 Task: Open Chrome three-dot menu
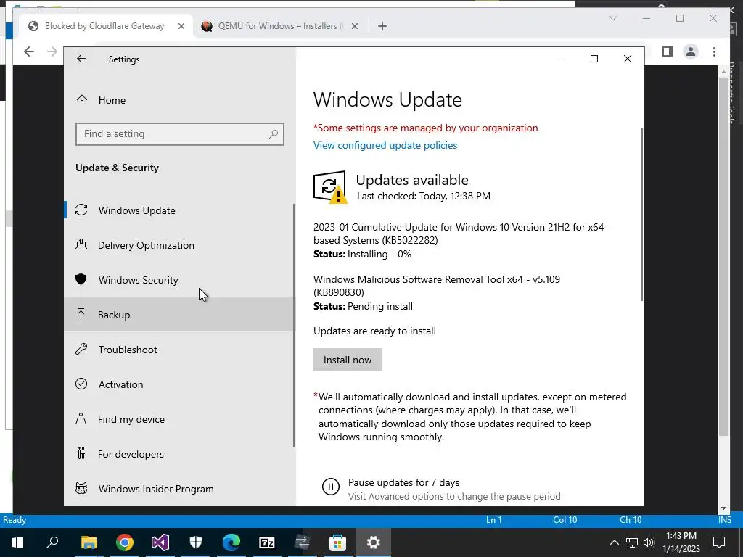pos(714,51)
